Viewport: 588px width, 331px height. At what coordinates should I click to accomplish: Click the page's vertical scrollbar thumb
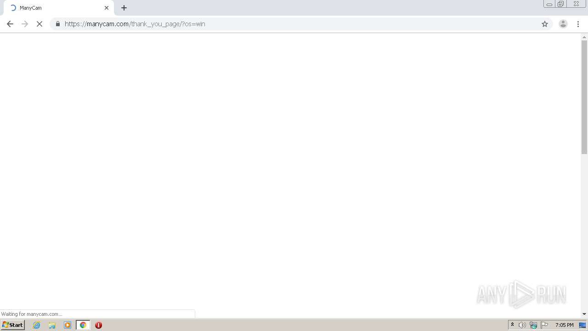(x=584, y=97)
